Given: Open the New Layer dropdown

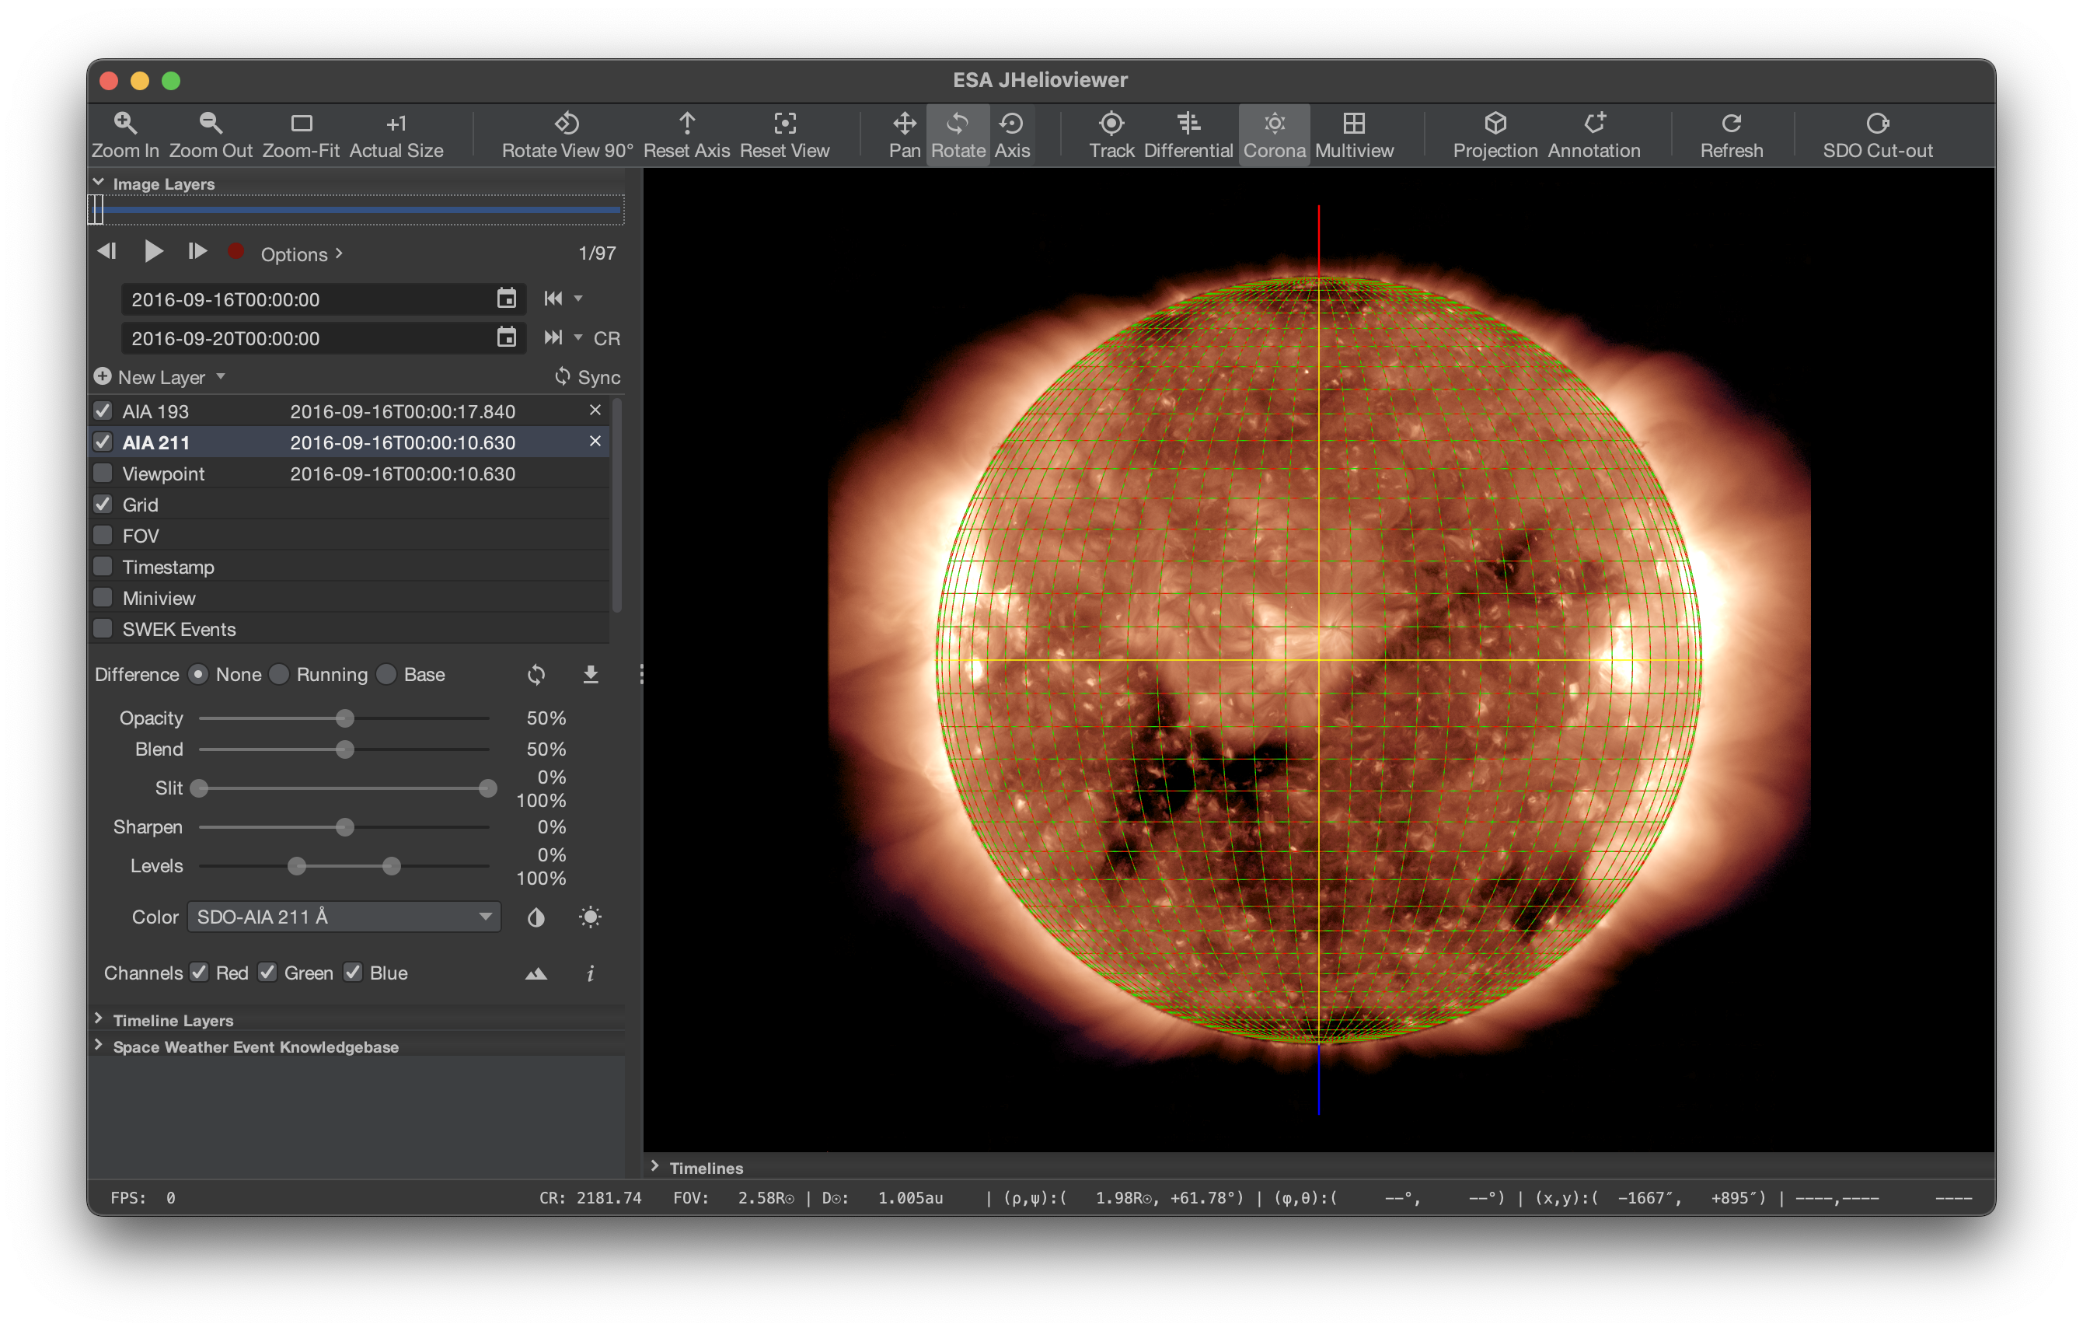Looking at the screenshot, I should coord(161,376).
